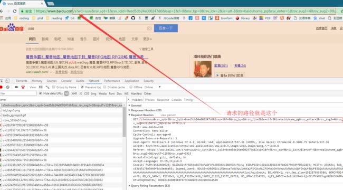Toggle capture screenshots camera icon in Network panel

(16, 87)
